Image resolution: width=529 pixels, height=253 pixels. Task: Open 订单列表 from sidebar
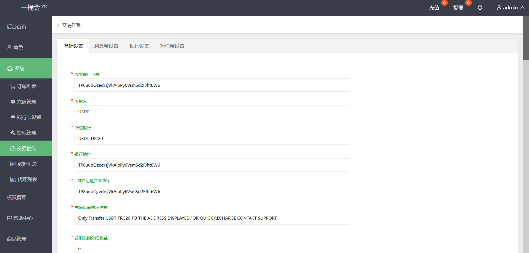[26, 86]
